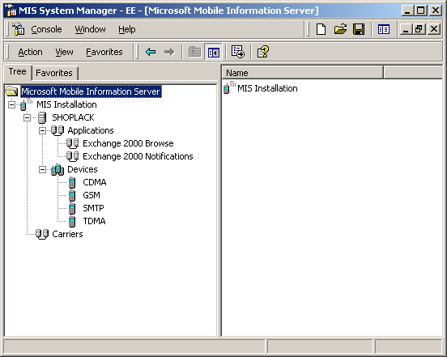447x357 pixels.
Task: Click the Save console floppy disk icon
Action: click(359, 29)
